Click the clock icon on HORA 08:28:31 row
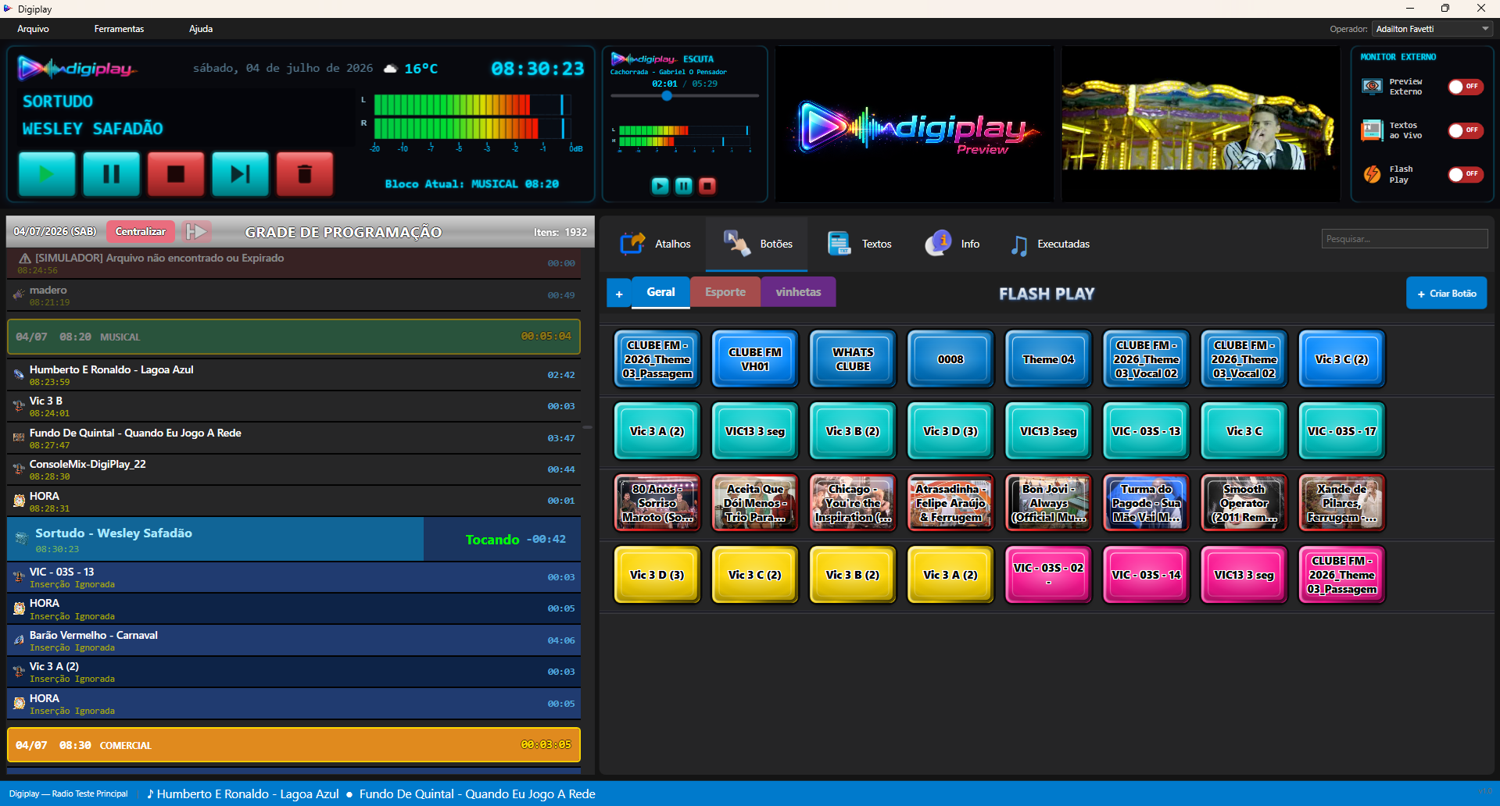 coord(19,501)
